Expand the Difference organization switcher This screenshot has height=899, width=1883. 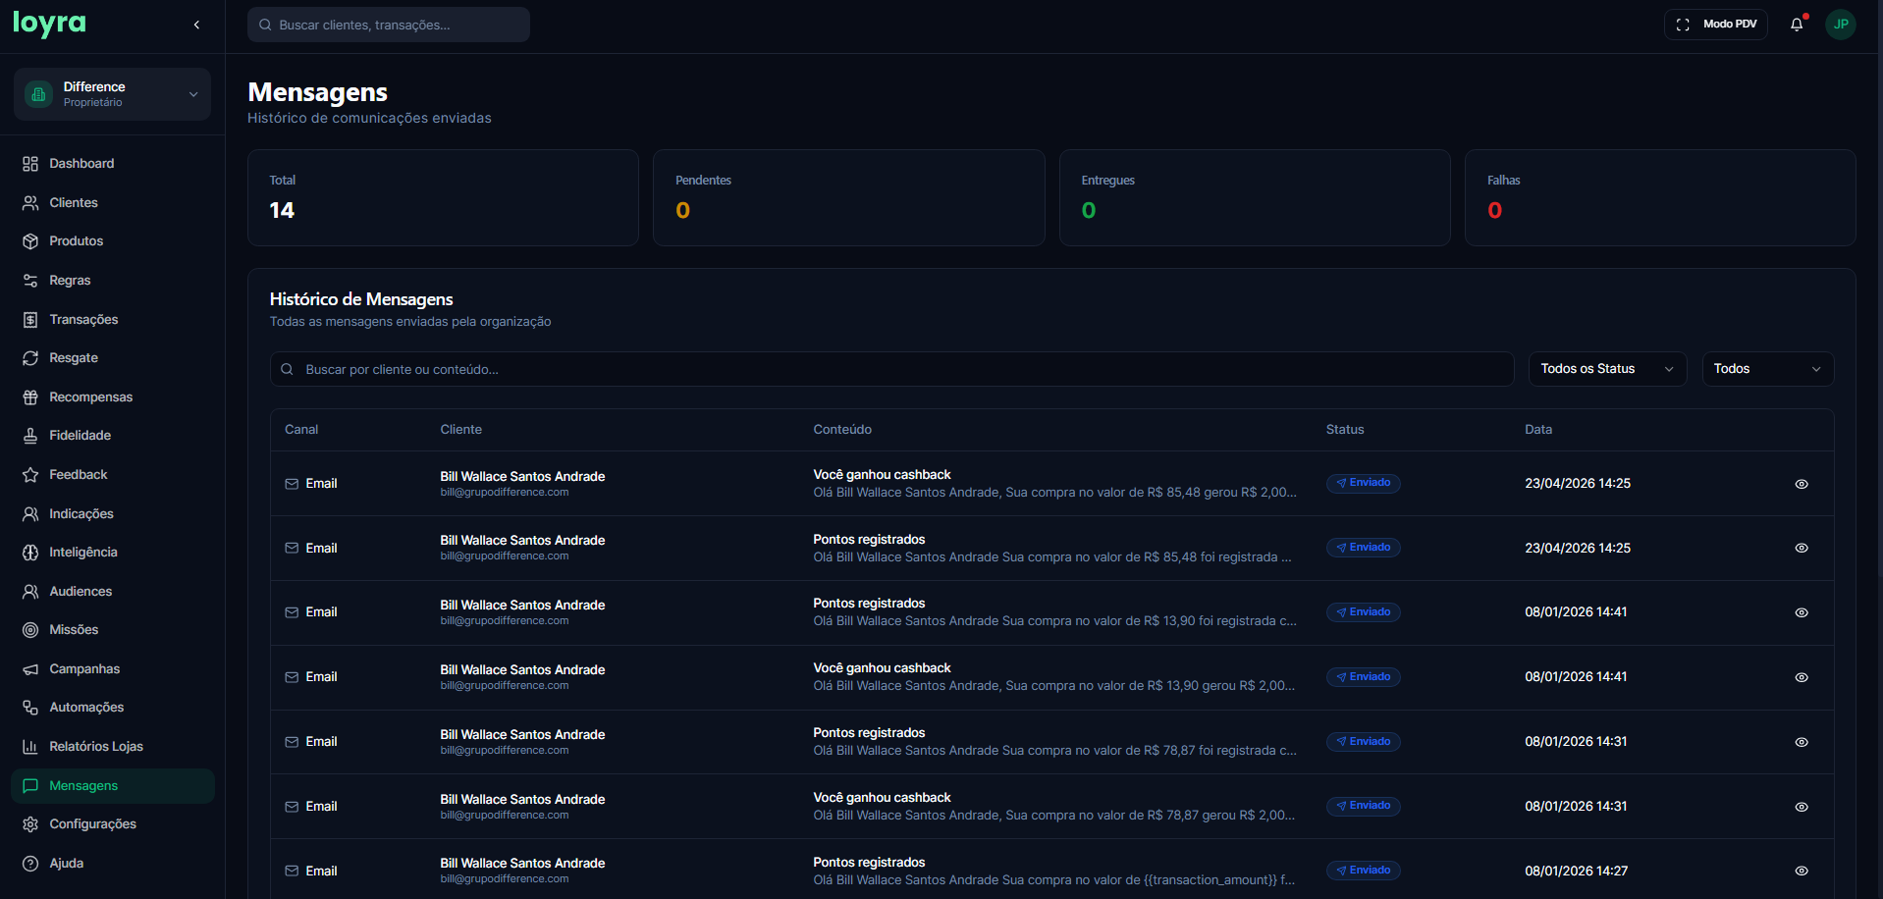(x=113, y=94)
